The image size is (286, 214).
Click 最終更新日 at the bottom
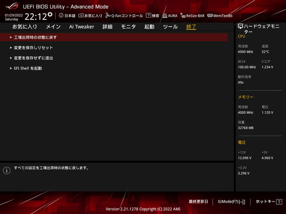(199, 202)
